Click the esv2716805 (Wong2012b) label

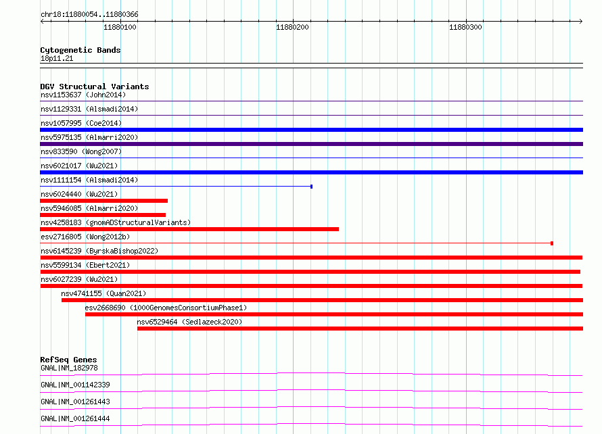(85, 237)
